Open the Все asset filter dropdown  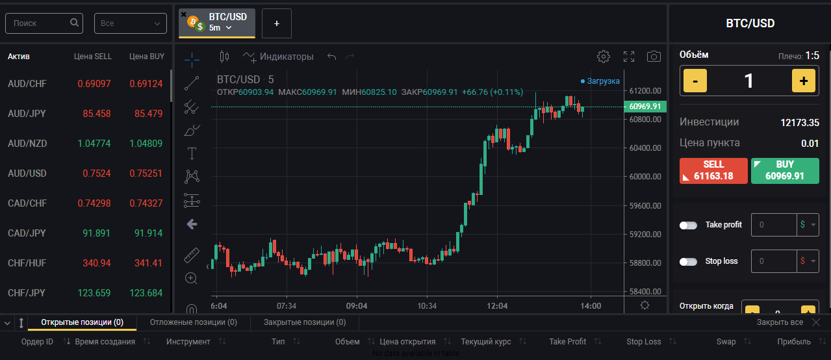coord(131,23)
